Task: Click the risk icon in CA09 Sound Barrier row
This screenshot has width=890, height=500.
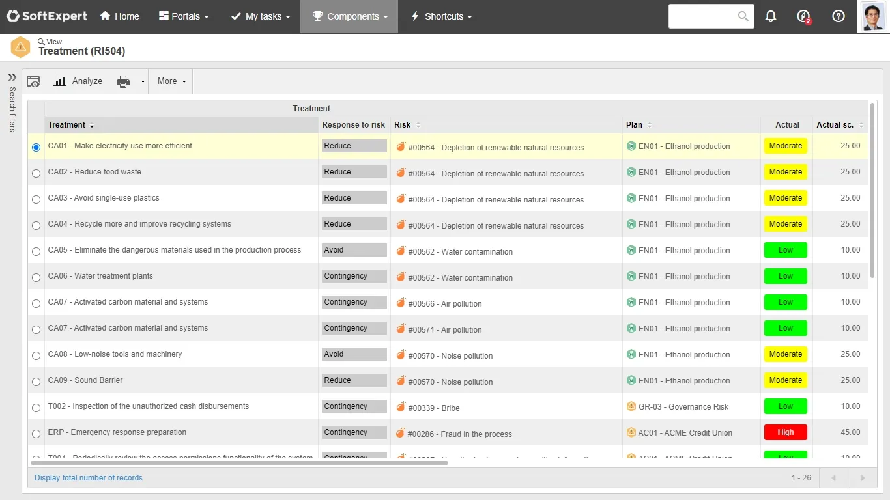Action: pyautogui.click(x=401, y=380)
